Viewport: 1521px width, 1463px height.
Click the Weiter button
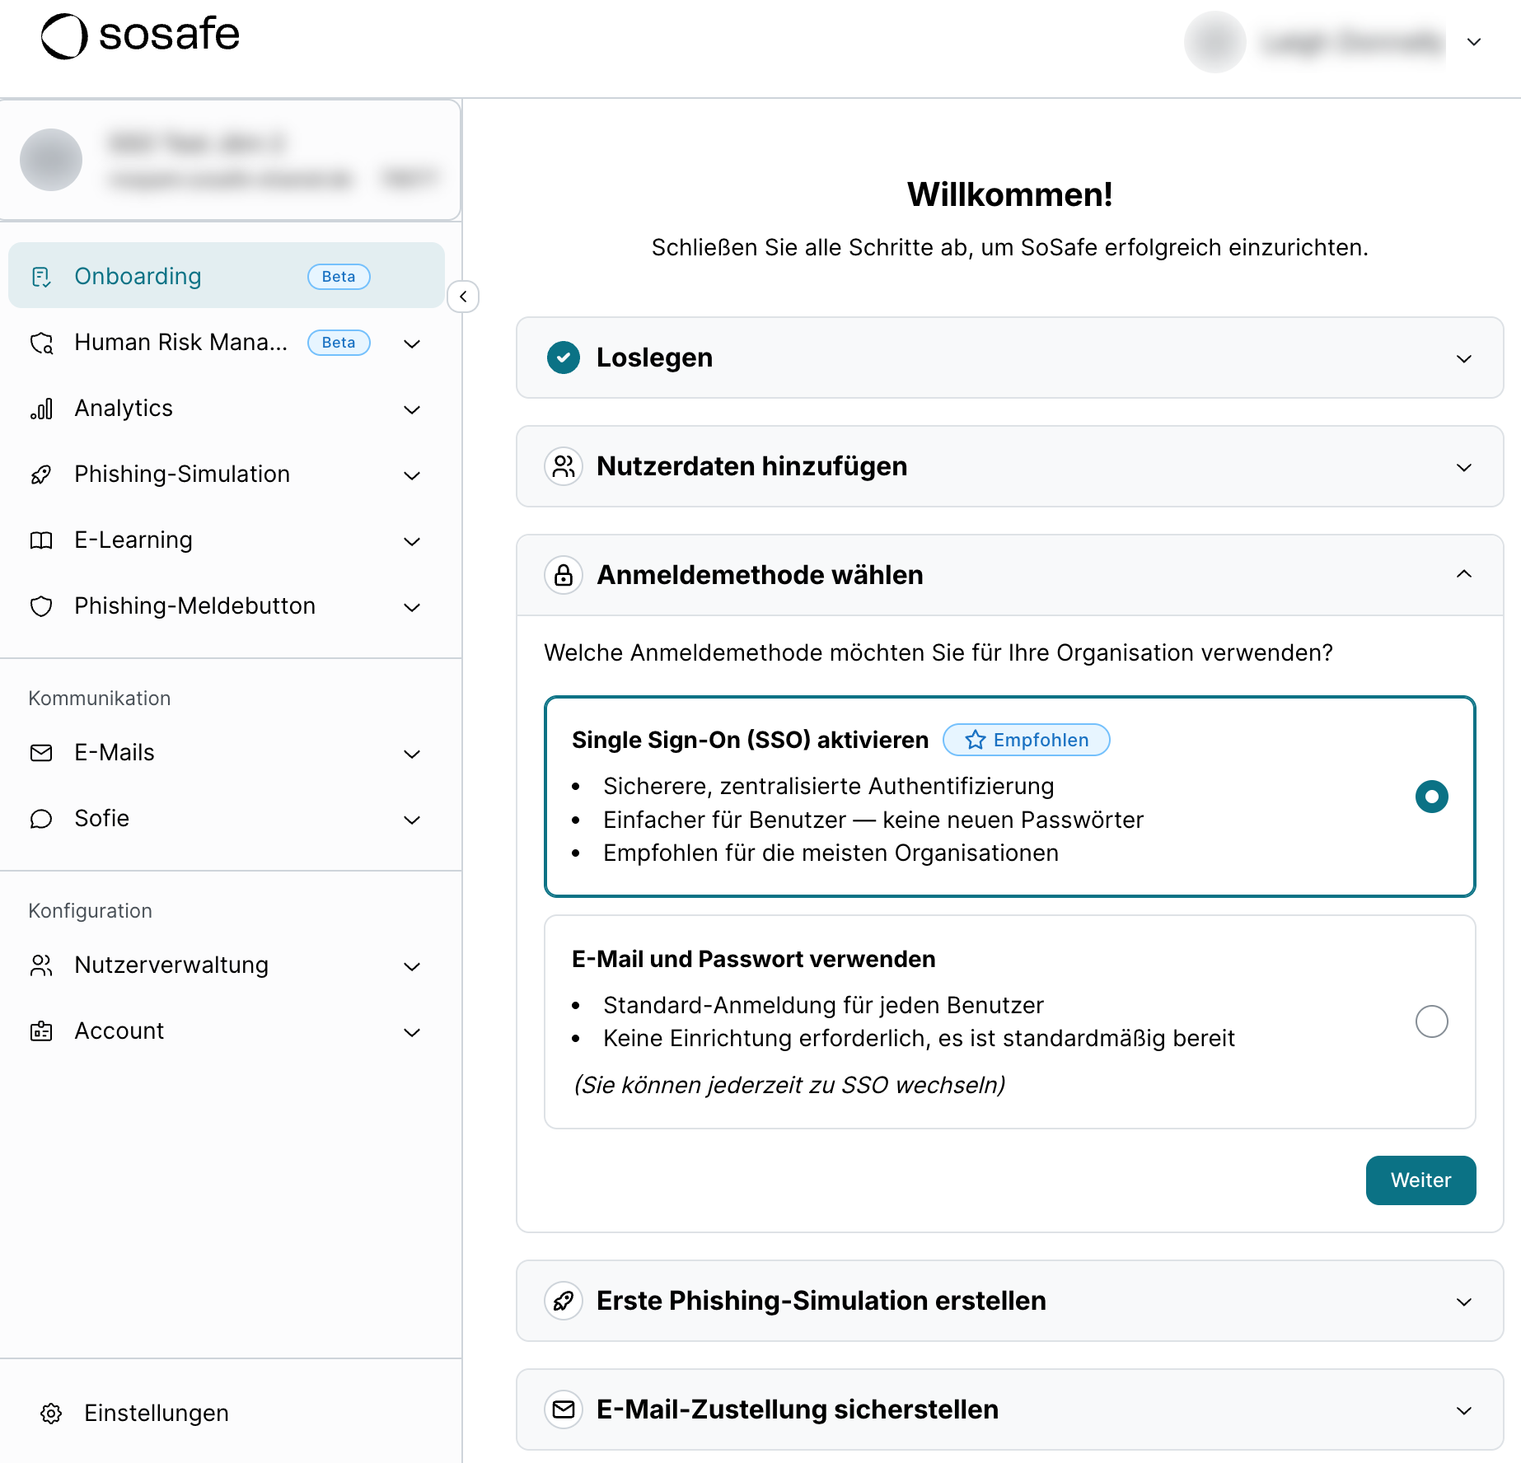(x=1420, y=1180)
